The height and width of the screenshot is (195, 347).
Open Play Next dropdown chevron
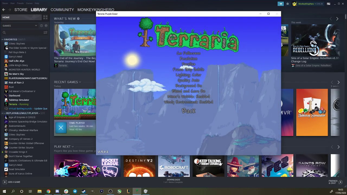click(x=73, y=147)
